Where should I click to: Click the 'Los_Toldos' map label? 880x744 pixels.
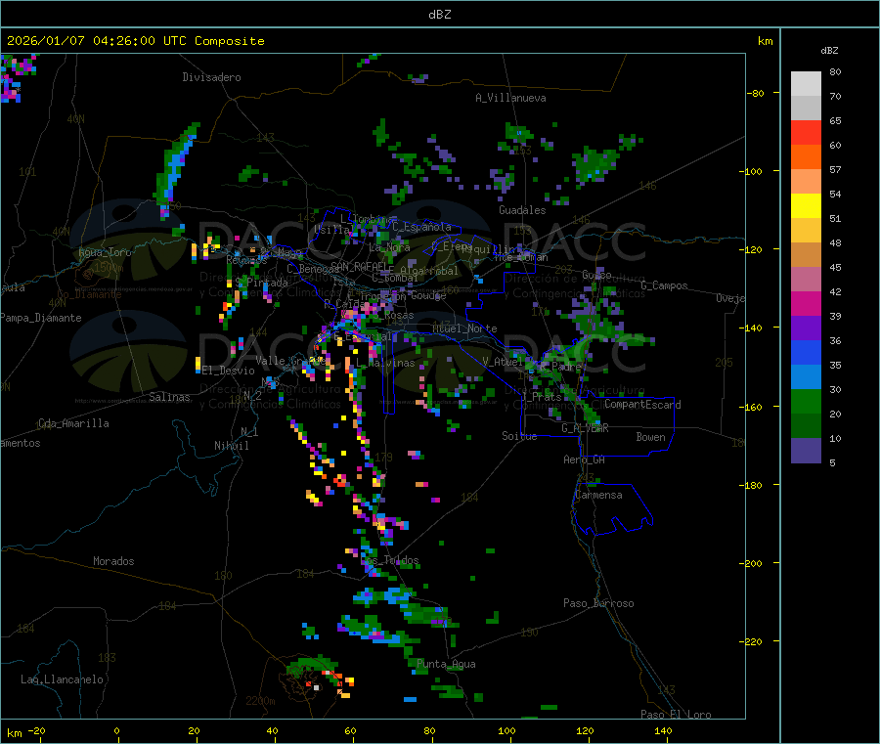(x=390, y=560)
